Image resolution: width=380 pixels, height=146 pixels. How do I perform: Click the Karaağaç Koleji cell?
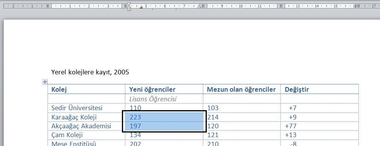tap(86, 117)
